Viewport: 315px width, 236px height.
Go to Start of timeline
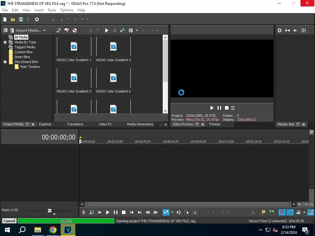click(x=132, y=212)
